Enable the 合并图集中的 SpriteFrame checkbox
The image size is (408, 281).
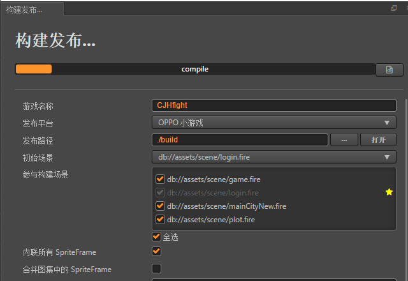click(156, 268)
